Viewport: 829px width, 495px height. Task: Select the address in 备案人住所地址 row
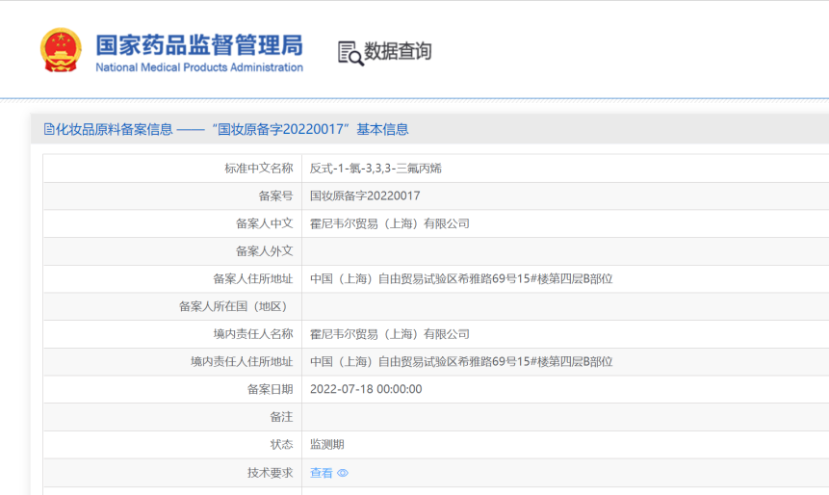coord(461,278)
